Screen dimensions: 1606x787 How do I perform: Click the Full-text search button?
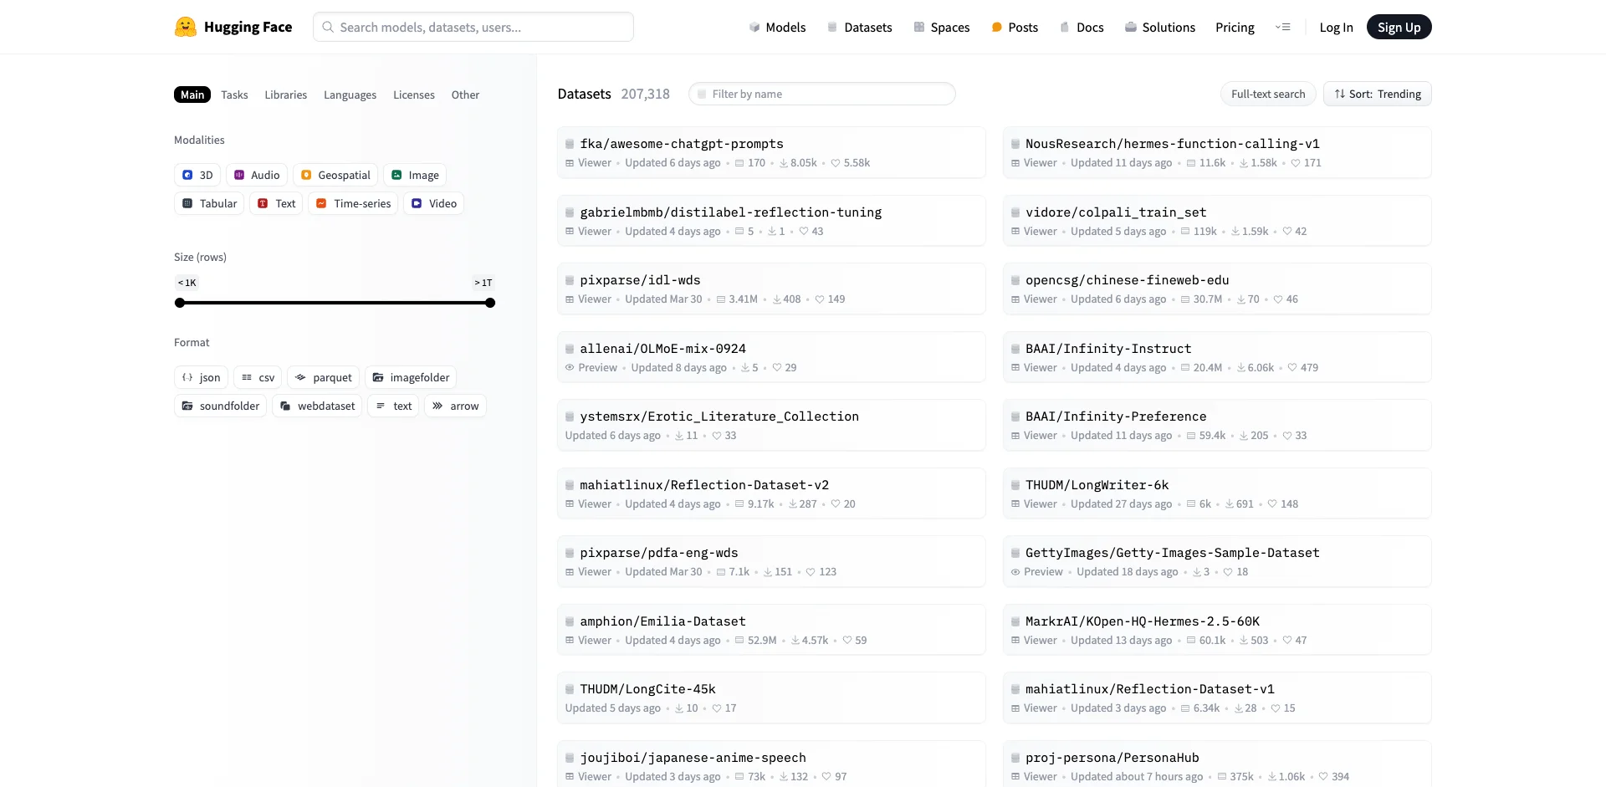point(1268,94)
